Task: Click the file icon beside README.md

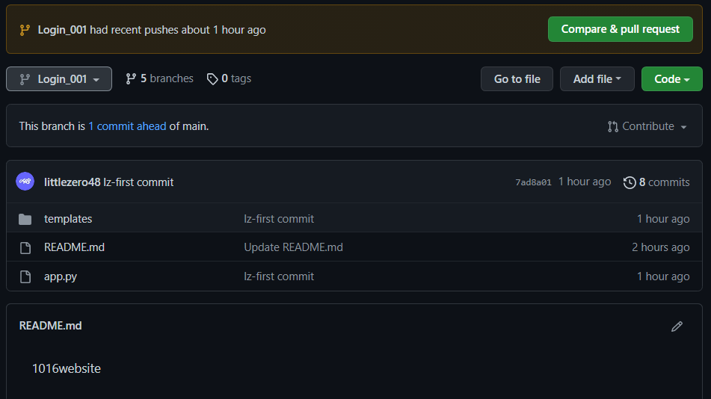Action: click(25, 247)
